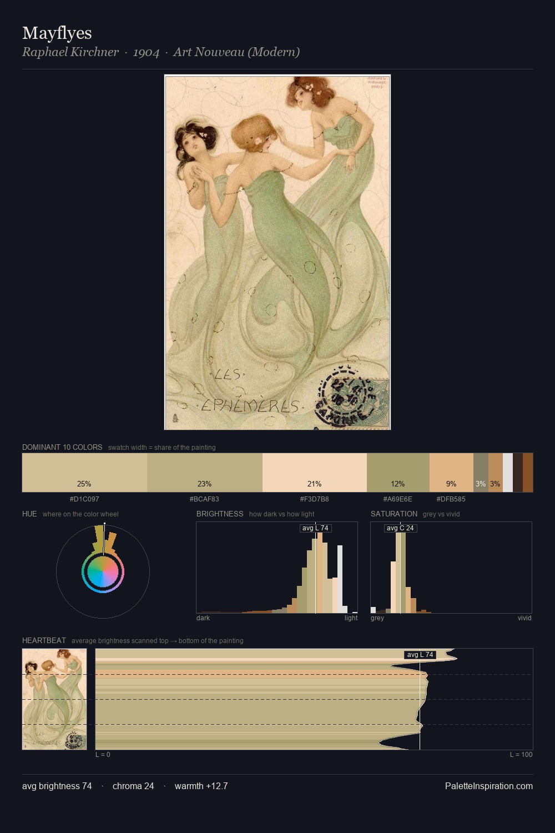Select the light-brown 3% swatch
555x833 pixels.
(496, 473)
